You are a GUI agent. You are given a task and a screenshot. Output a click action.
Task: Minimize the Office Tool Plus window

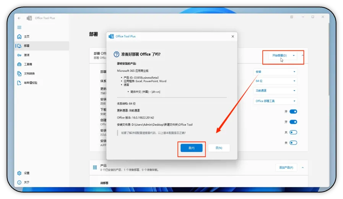pyautogui.click(x=303, y=17)
